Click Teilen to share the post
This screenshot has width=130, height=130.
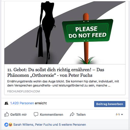[x=81, y=114]
